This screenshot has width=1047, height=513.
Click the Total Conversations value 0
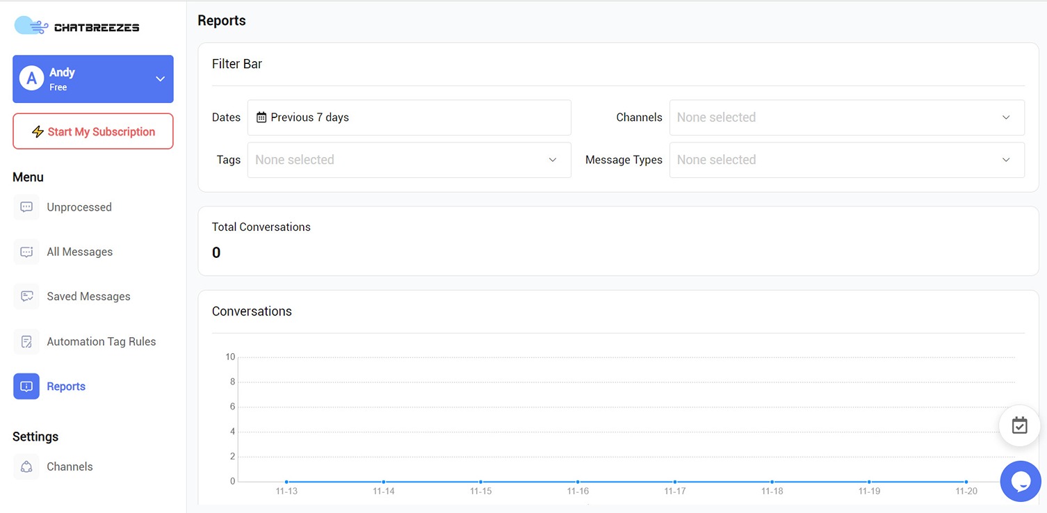click(x=216, y=253)
